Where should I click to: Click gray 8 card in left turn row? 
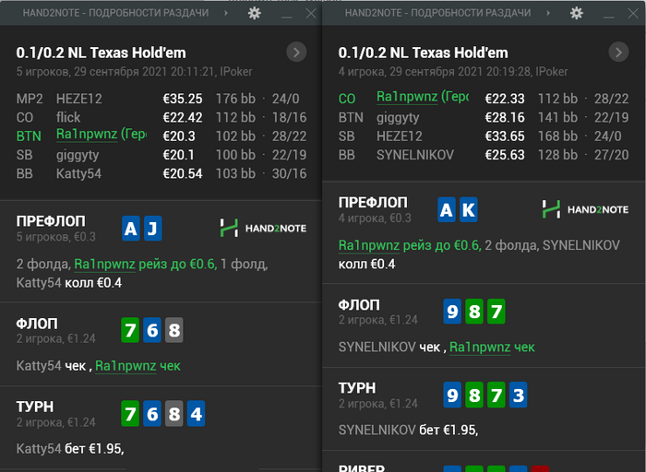click(173, 414)
